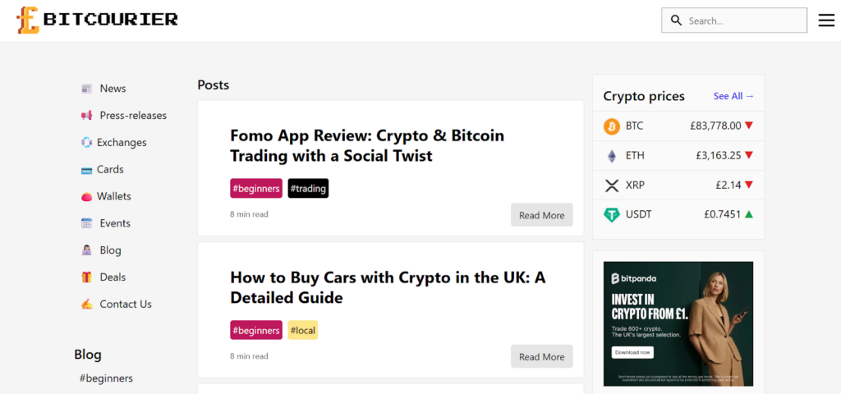841x394 pixels.
Task: Go to the Exchanges page
Action: pyautogui.click(x=122, y=143)
